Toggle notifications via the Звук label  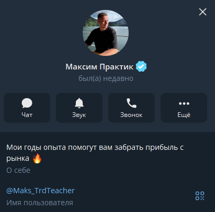[x=79, y=115]
